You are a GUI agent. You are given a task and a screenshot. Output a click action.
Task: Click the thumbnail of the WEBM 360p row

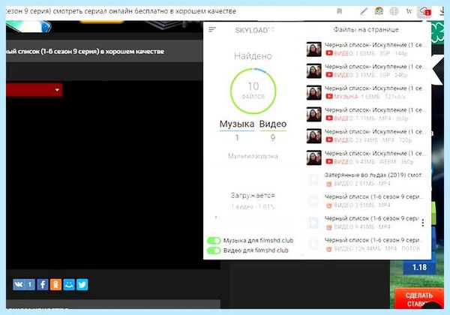[x=313, y=157]
